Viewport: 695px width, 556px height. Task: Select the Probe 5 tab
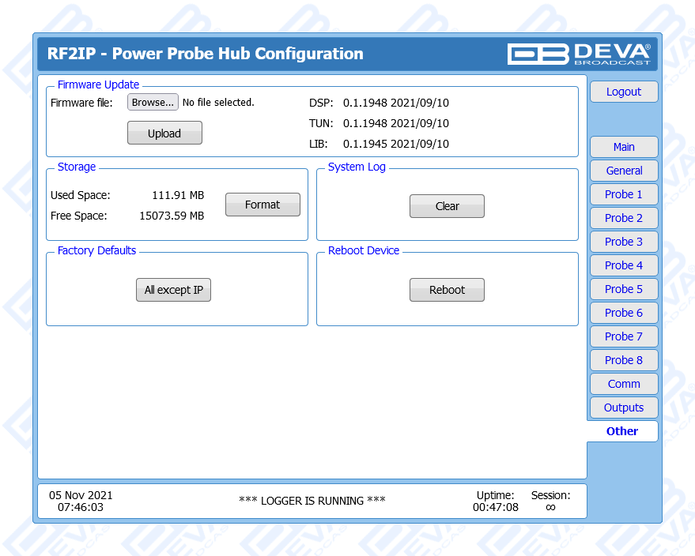click(623, 289)
